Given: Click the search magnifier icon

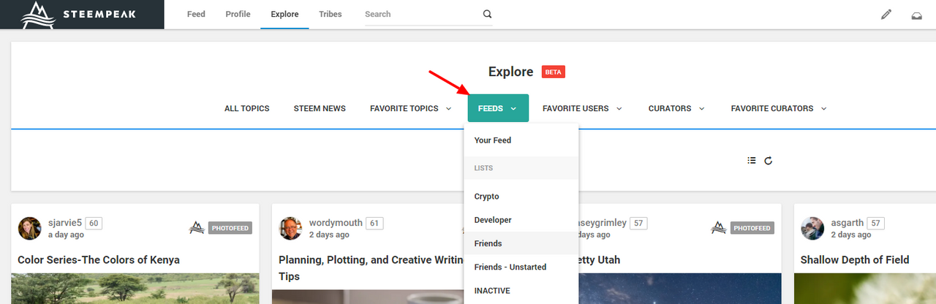Looking at the screenshot, I should point(487,14).
